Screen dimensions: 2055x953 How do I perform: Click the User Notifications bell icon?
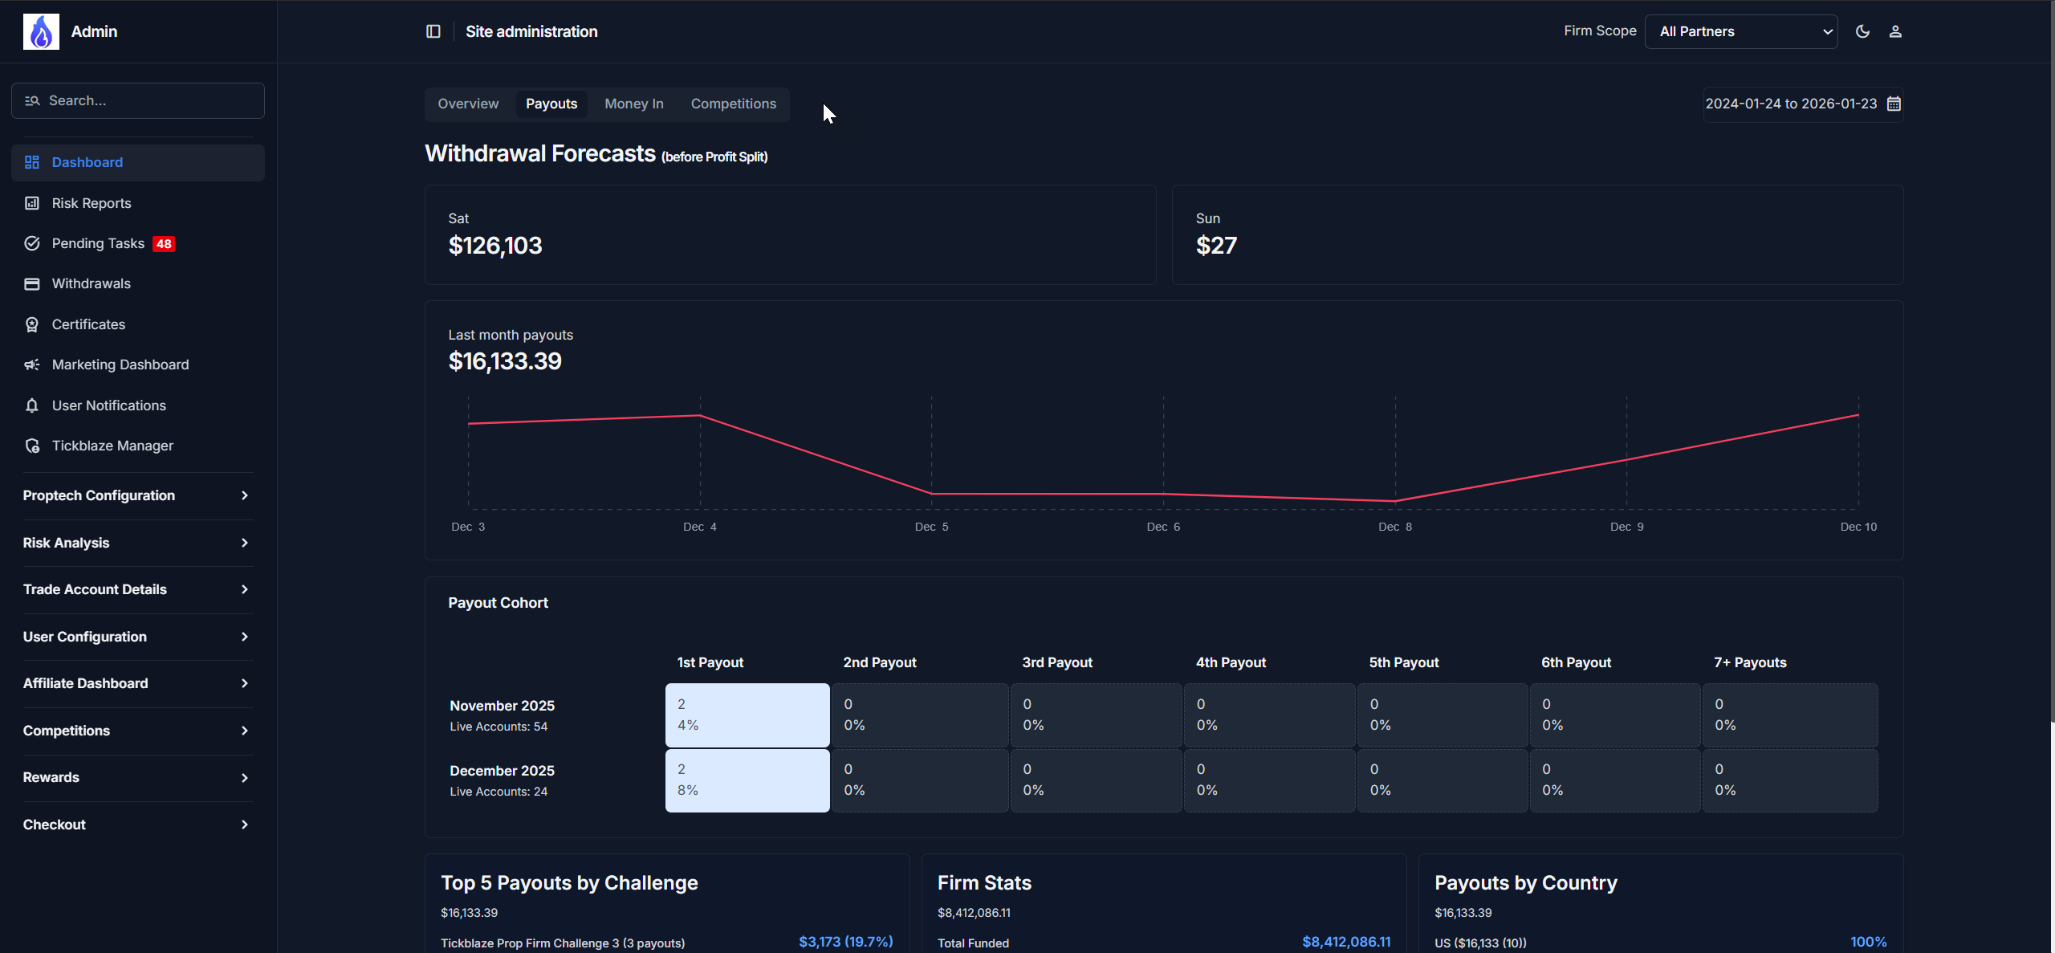click(x=32, y=405)
